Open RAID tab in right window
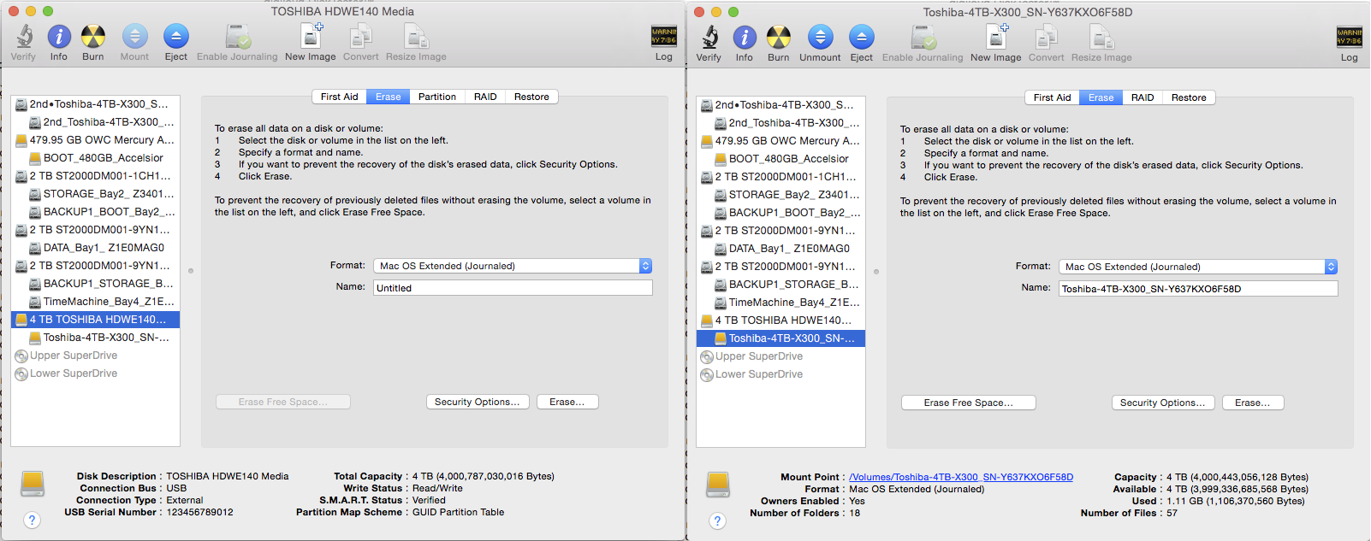Screen dimensions: 1371x541 coord(1142,97)
